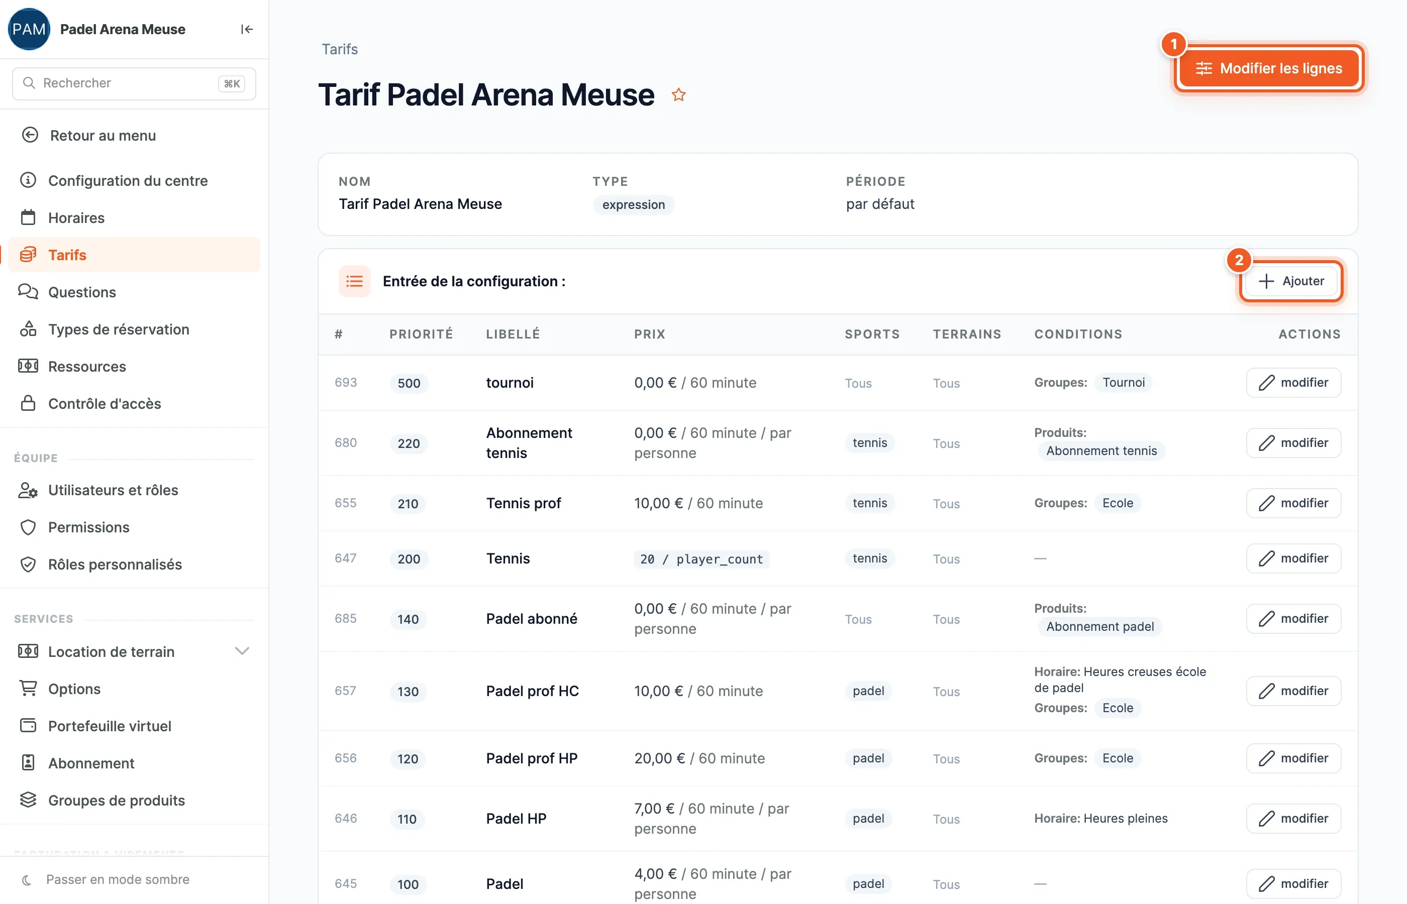
Task: Click the PAM logo avatar
Action: pos(29,29)
